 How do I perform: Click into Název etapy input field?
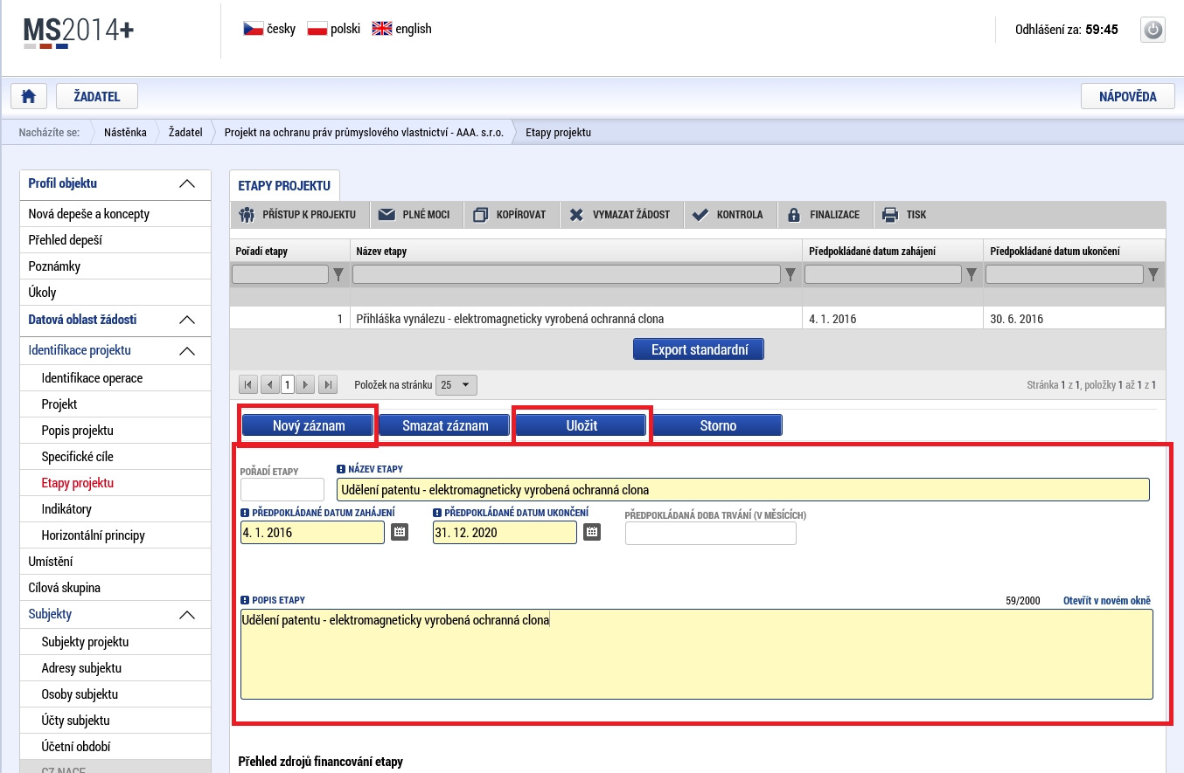coord(743,489)
